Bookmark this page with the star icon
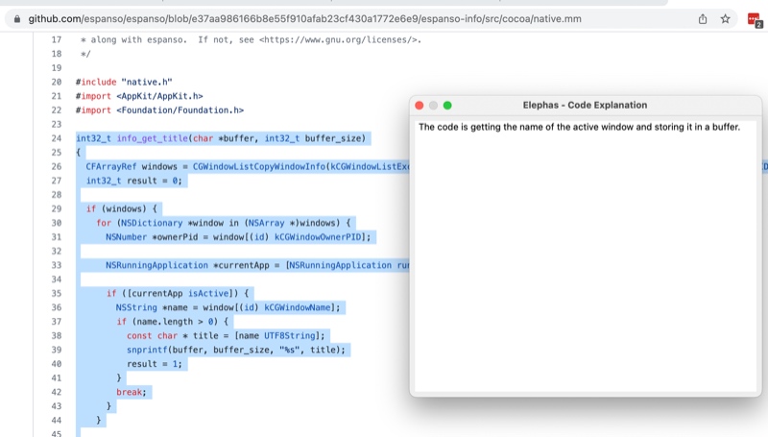The width and height of the screenshot is (768, 437). (x=726, y=18)
